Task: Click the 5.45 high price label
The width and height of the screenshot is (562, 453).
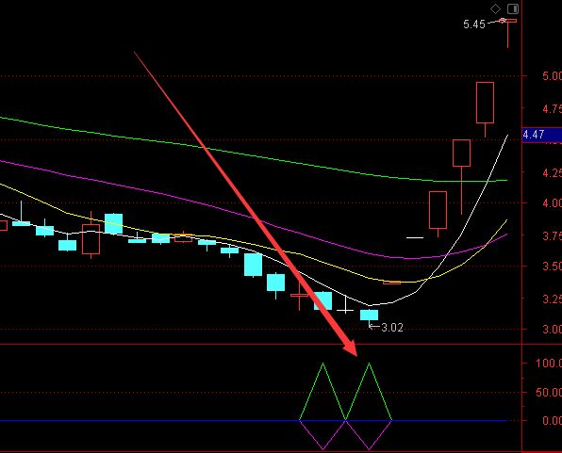Action: (x=473, y=24)
